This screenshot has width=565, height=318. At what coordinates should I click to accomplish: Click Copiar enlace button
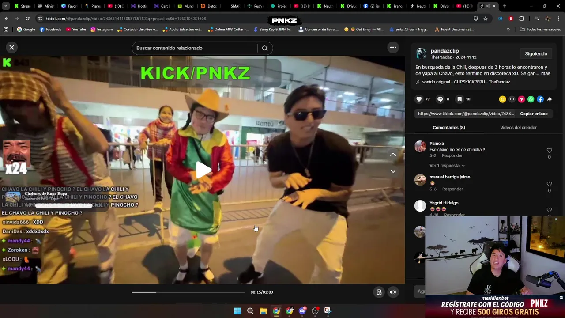point(534,114)
